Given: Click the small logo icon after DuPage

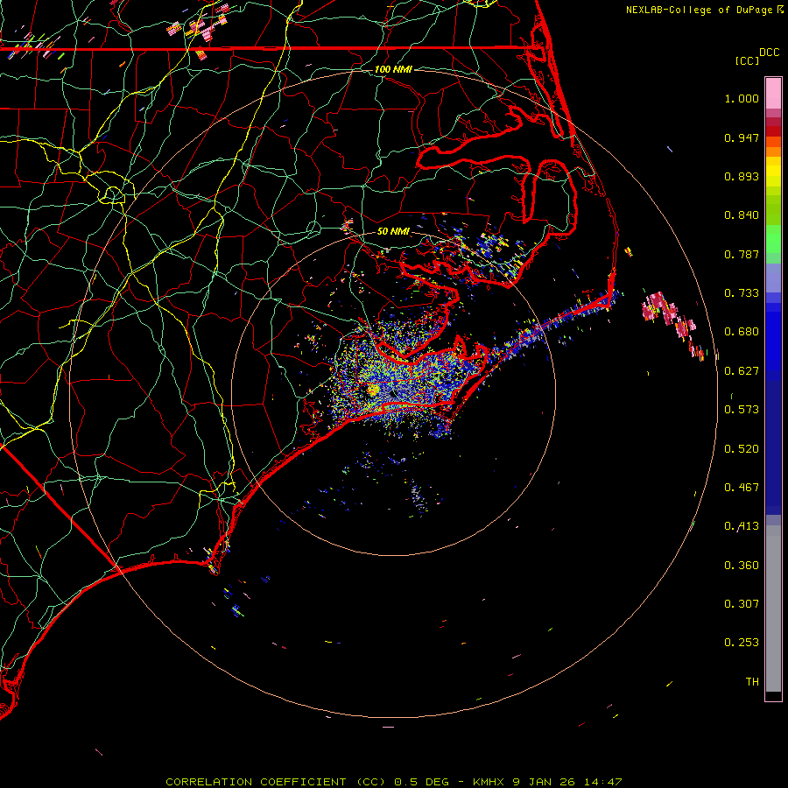Looking at the screenshot, I should [781, 10].
